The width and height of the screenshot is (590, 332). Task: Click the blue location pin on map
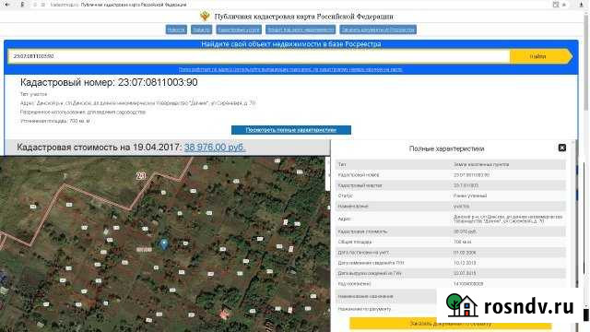[x=164, y=243]
